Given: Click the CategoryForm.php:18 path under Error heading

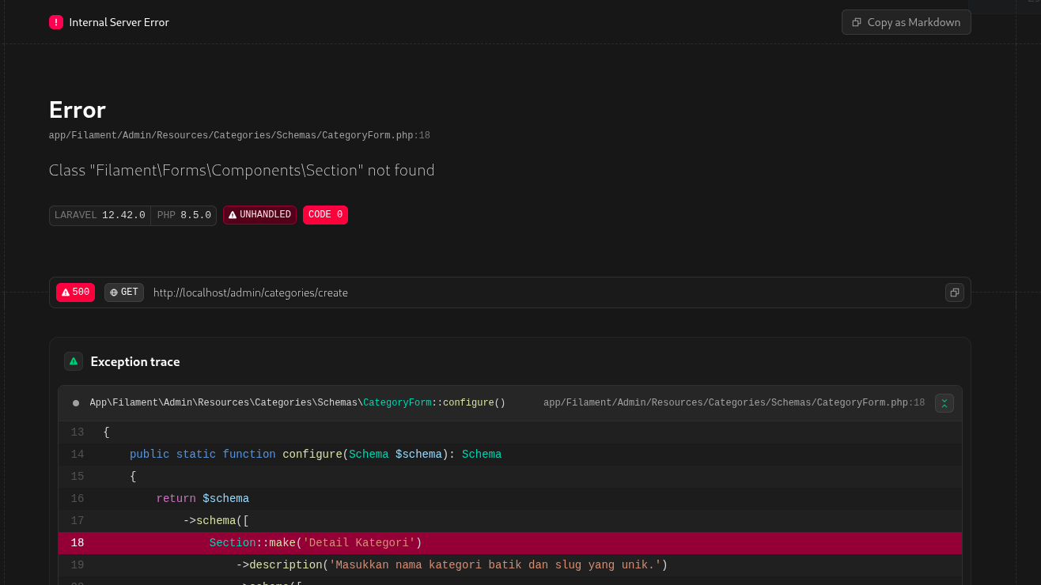Looking at the screenshot, I should point(239,135).
